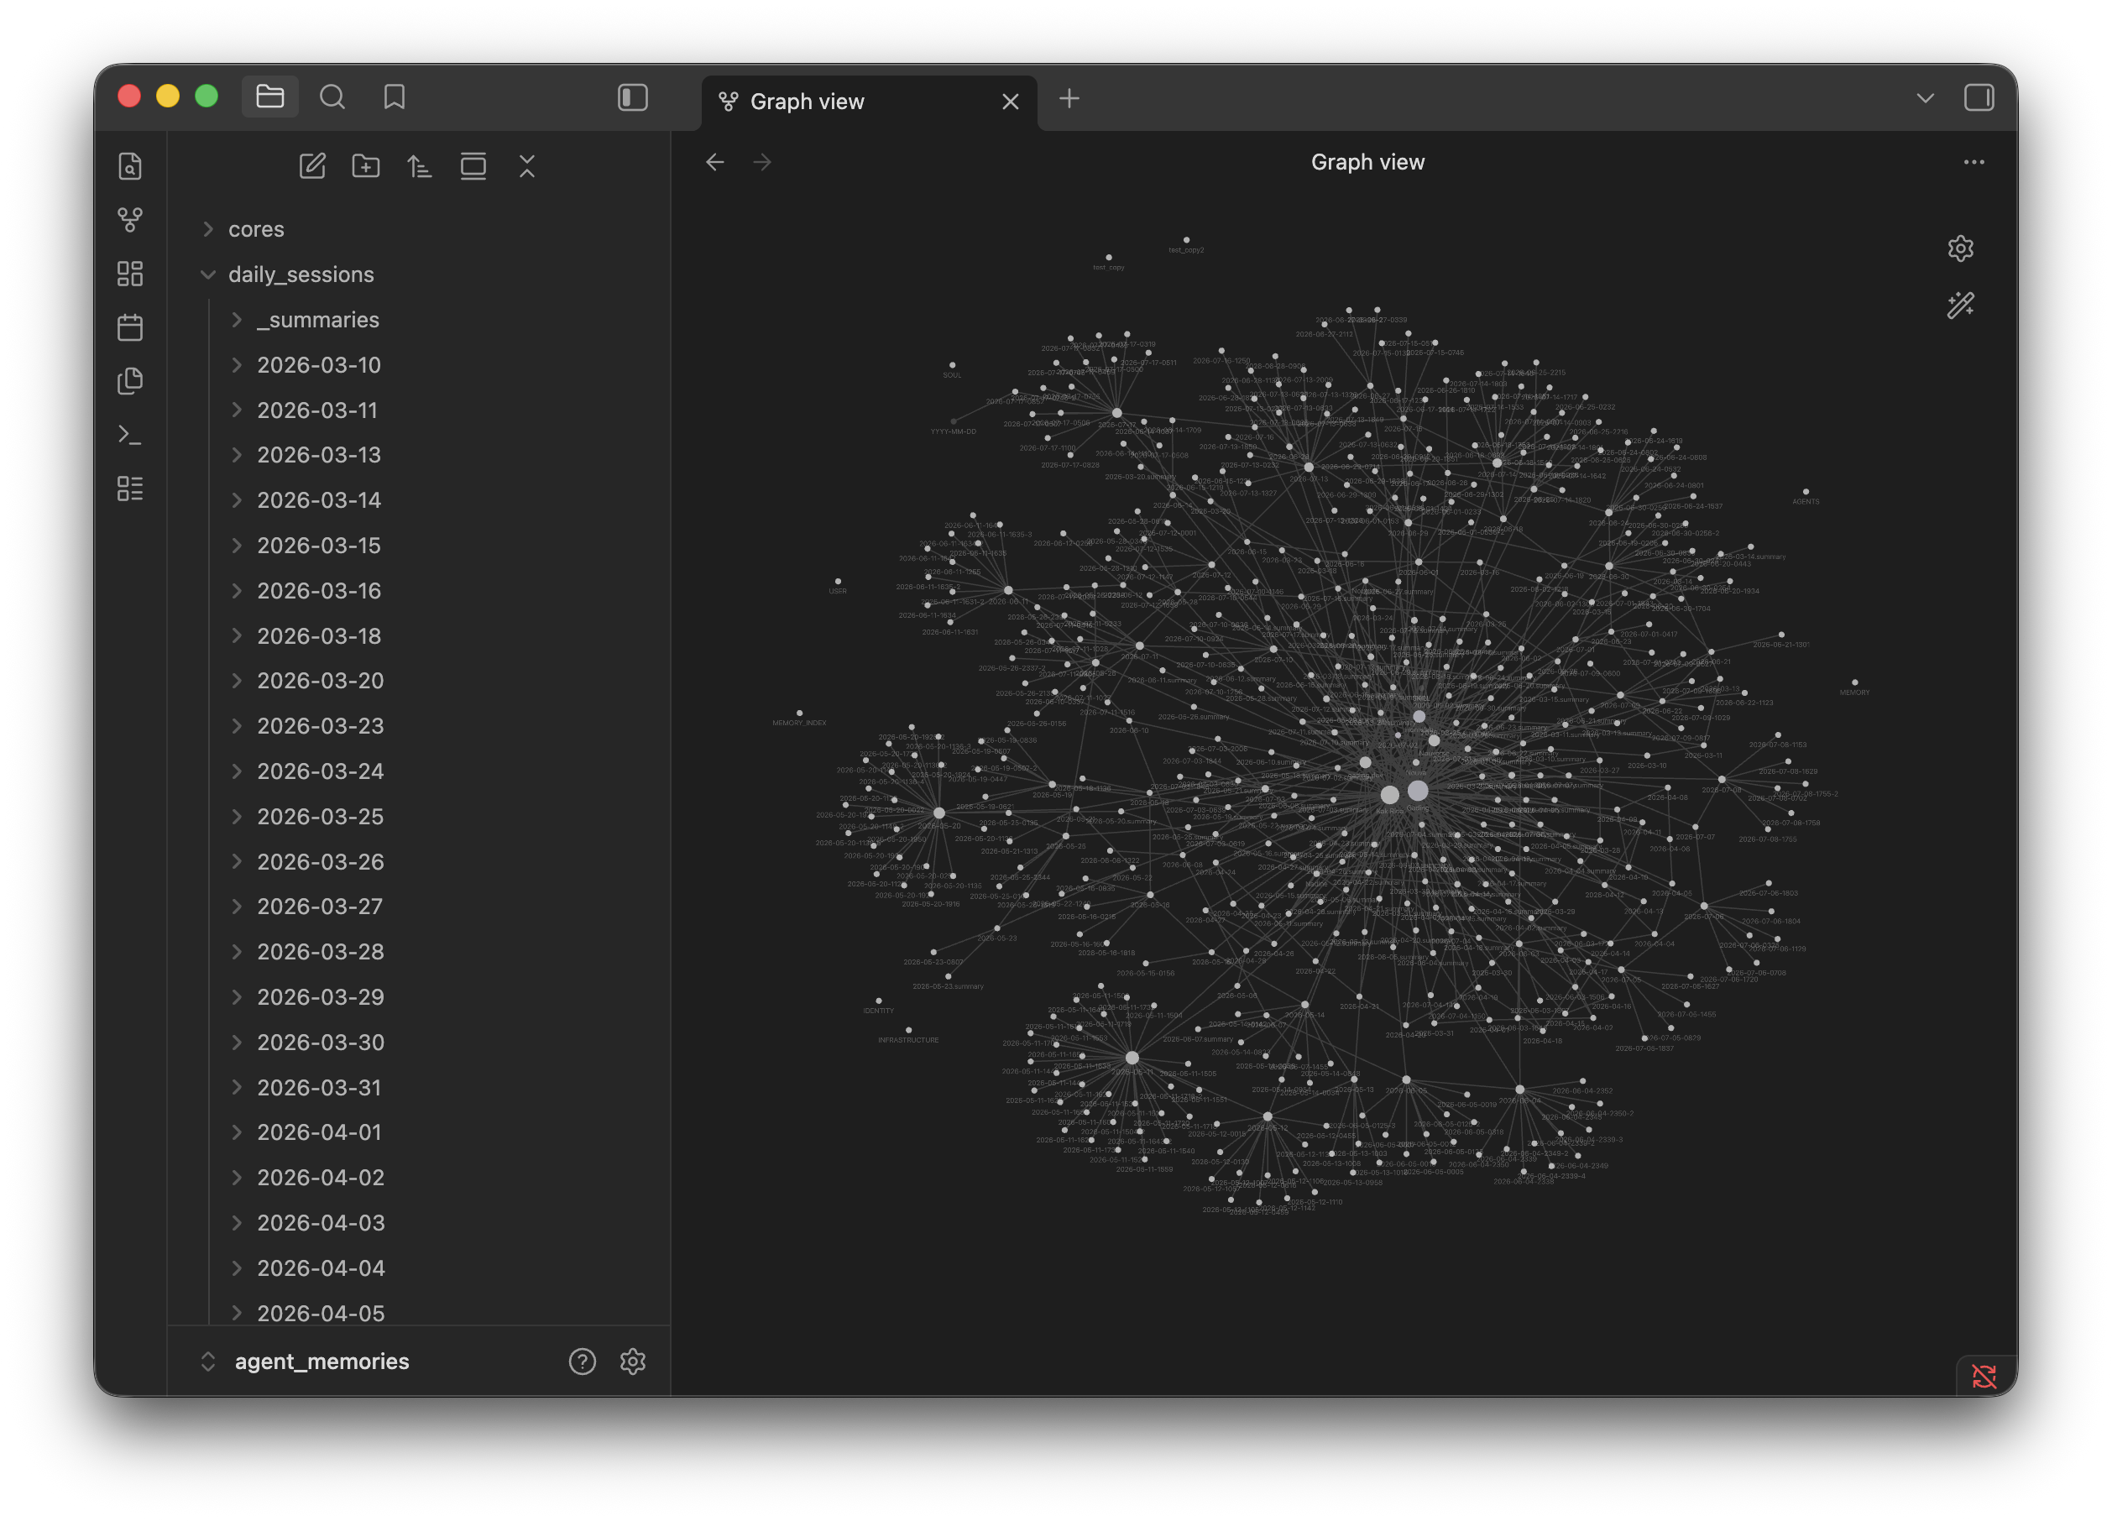Open graph settings gear
The width and height of the screenshot is (2112, 1521).
point(1960,248)
